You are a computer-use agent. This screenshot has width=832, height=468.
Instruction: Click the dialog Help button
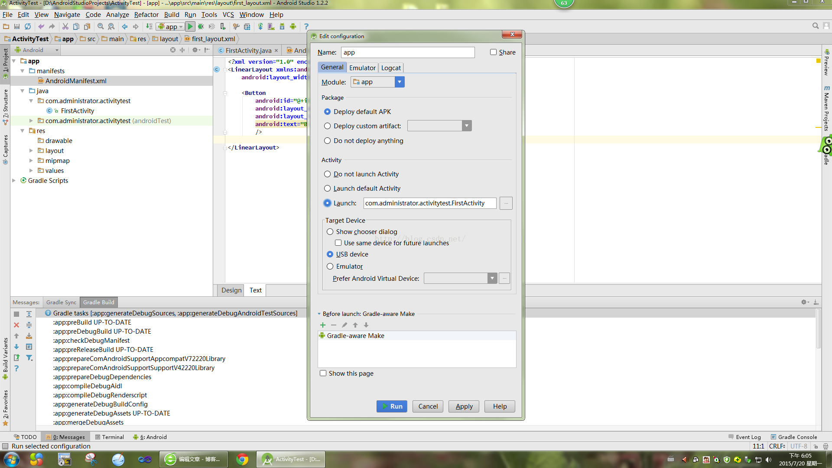tap(500, 406)
